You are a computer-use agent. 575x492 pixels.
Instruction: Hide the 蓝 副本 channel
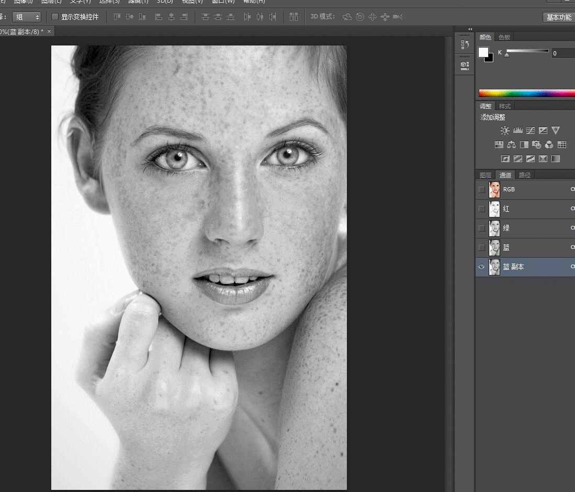pyautogui.click(x=481, y=267)
